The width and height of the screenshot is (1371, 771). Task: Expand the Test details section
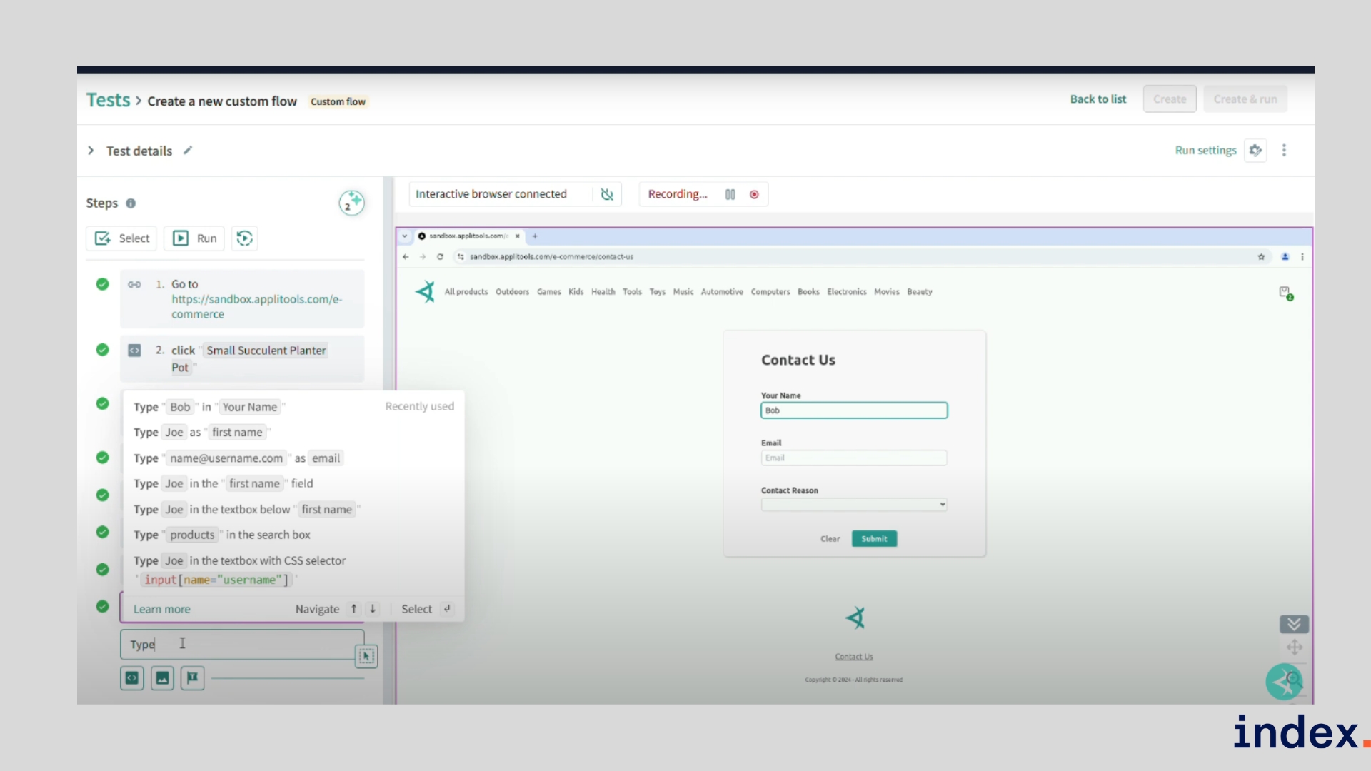(91, 151)
